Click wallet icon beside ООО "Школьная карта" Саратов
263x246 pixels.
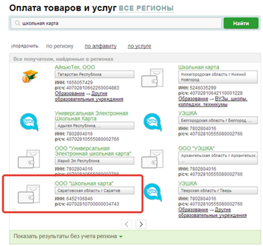[29, 194]
